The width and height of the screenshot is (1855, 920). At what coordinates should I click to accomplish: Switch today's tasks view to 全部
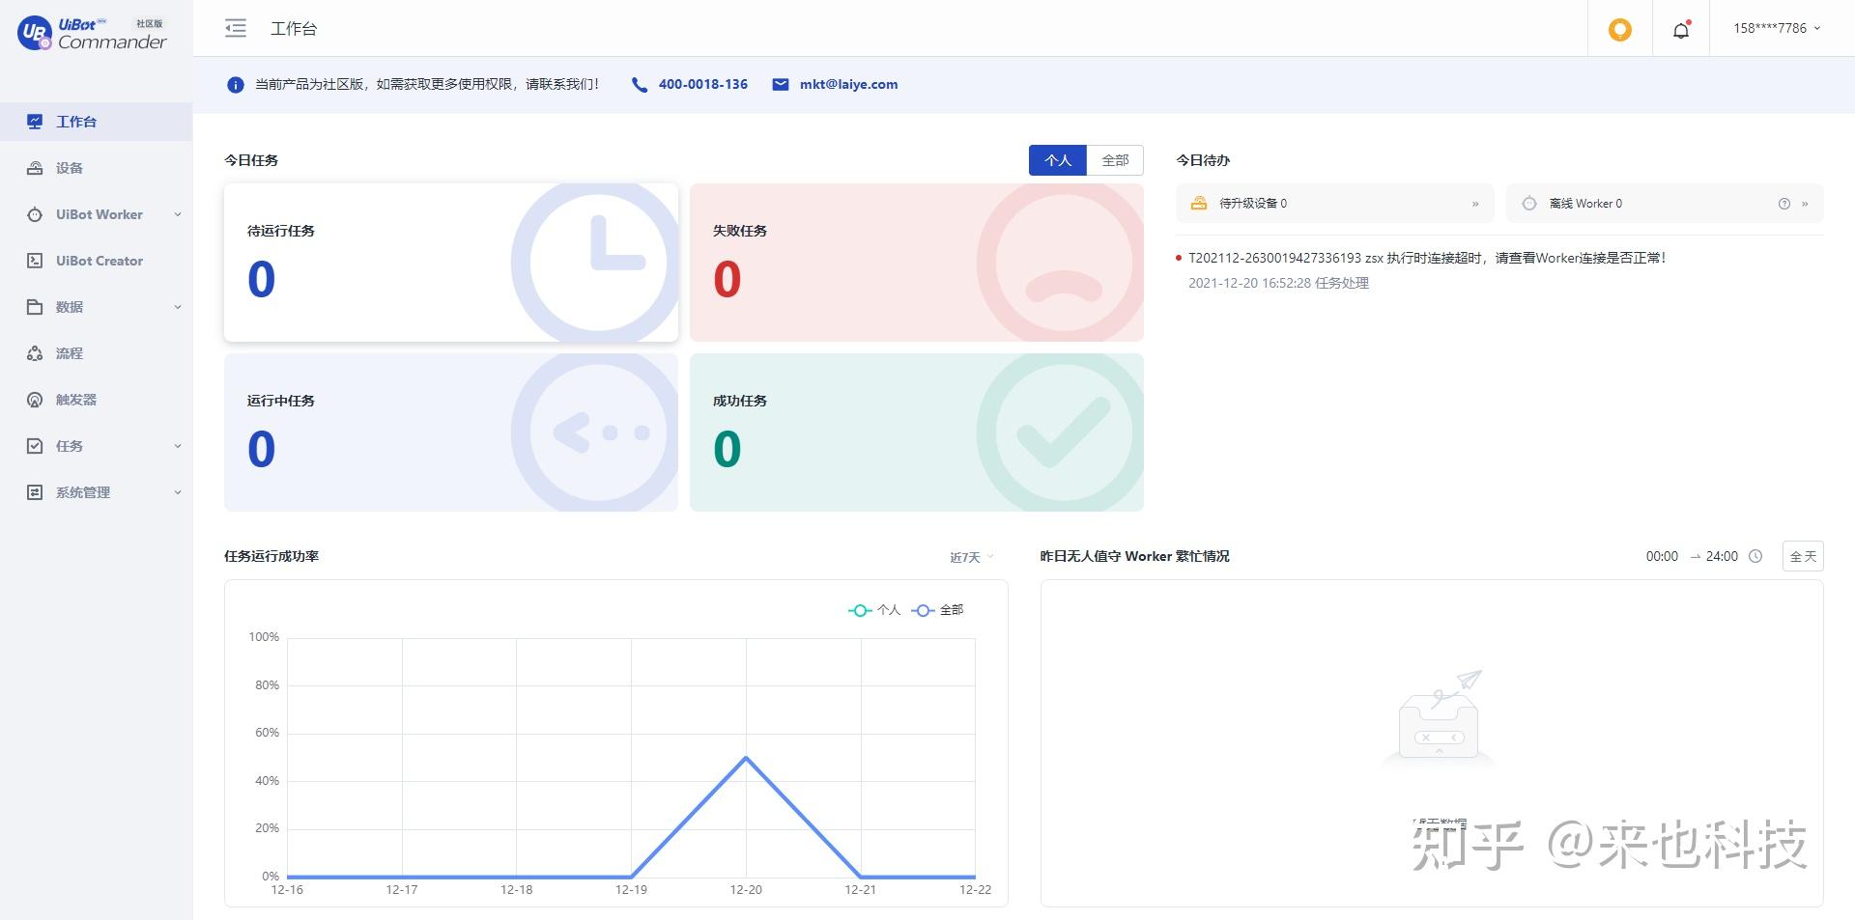click(1115, 159)
